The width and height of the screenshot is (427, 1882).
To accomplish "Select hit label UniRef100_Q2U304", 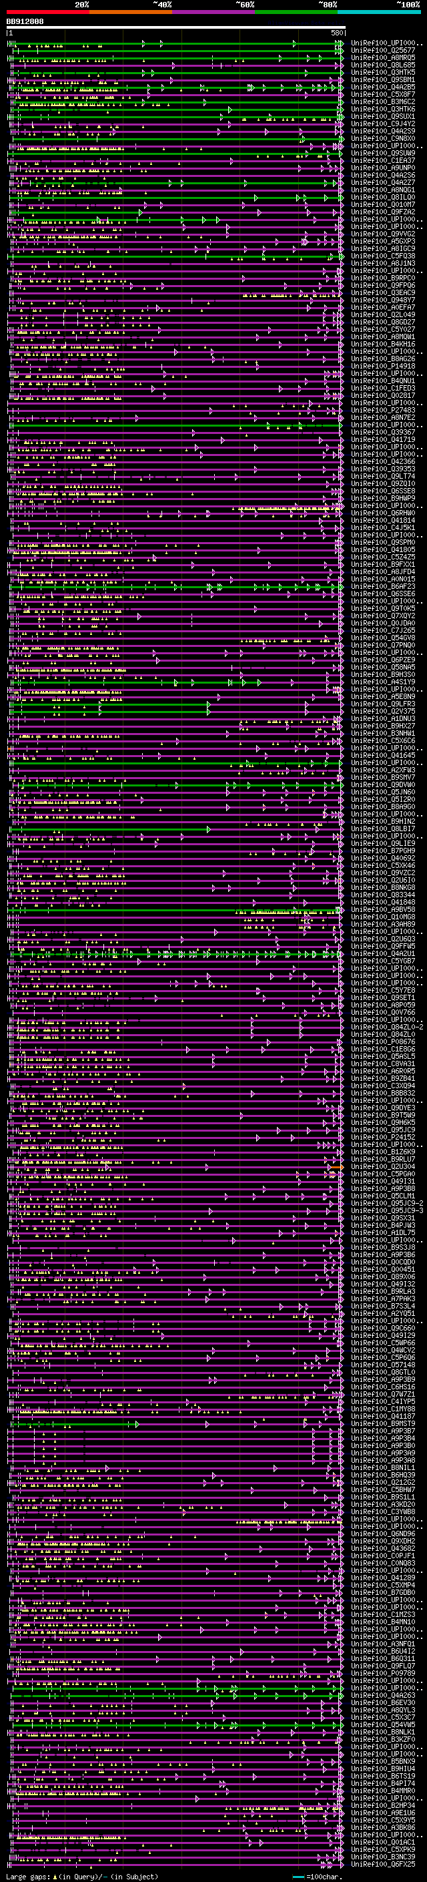I will pos(383,1167).
